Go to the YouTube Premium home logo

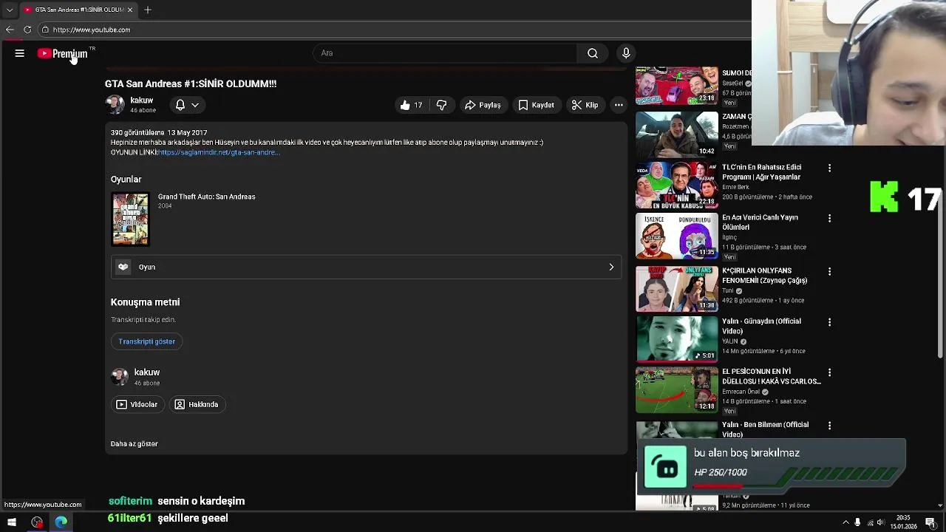(63, 53)
